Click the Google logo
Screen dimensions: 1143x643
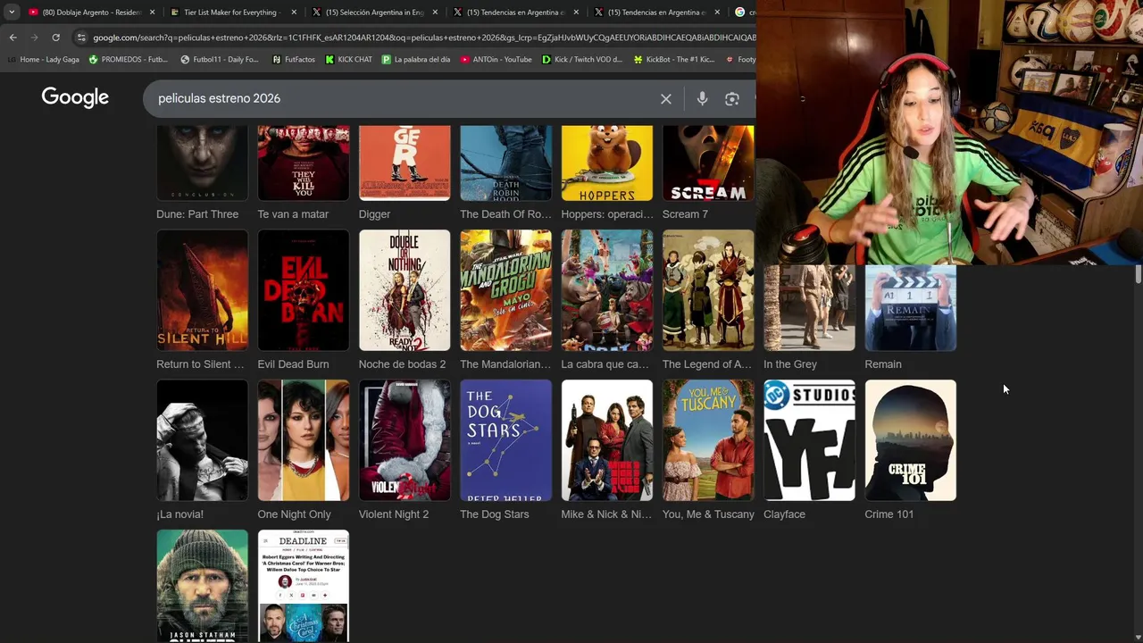[x=75, y=98]
